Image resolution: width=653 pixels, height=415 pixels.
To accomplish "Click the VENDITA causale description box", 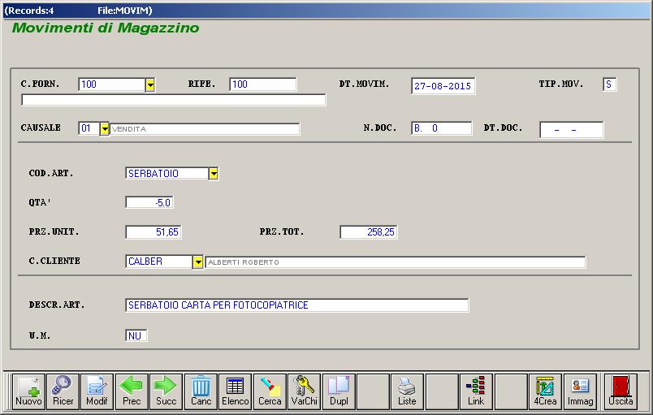I will point(205,129).
